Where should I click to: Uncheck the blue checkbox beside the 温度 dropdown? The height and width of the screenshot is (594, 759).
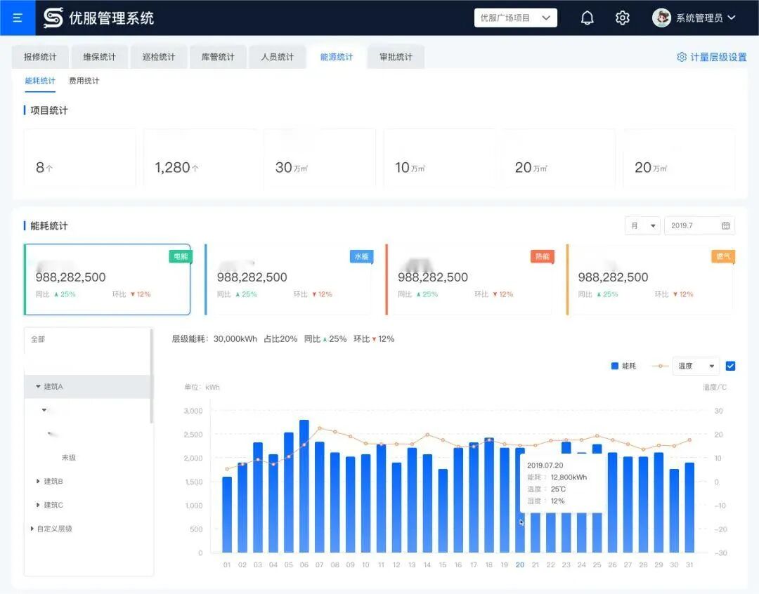click(729, 366)
